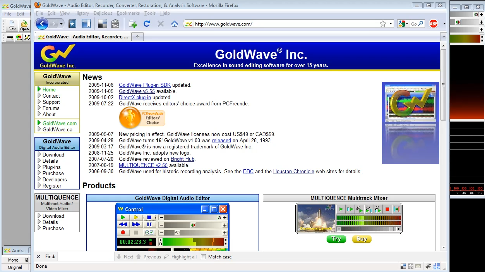Open the bookmark star dropdown arrow
485x272 pixels.
(x=391, y=24)
